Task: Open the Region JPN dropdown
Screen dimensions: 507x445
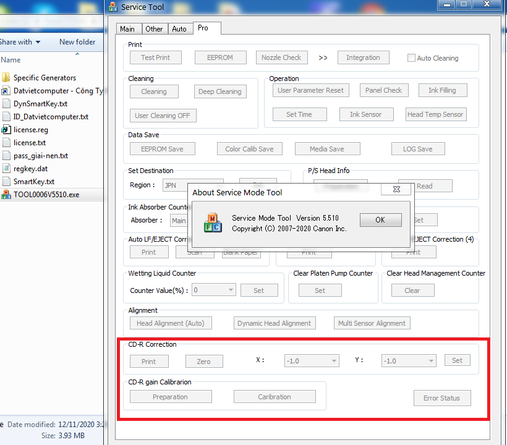Action: pos(193,185)
